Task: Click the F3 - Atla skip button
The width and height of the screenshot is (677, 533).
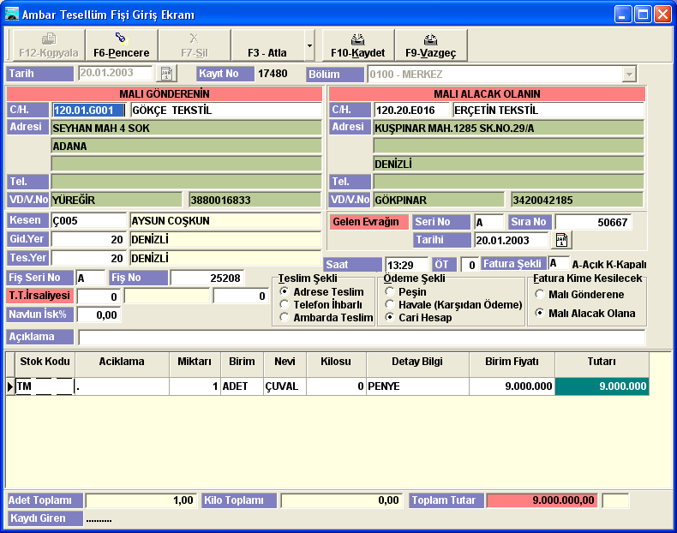Action: (267, 45)
